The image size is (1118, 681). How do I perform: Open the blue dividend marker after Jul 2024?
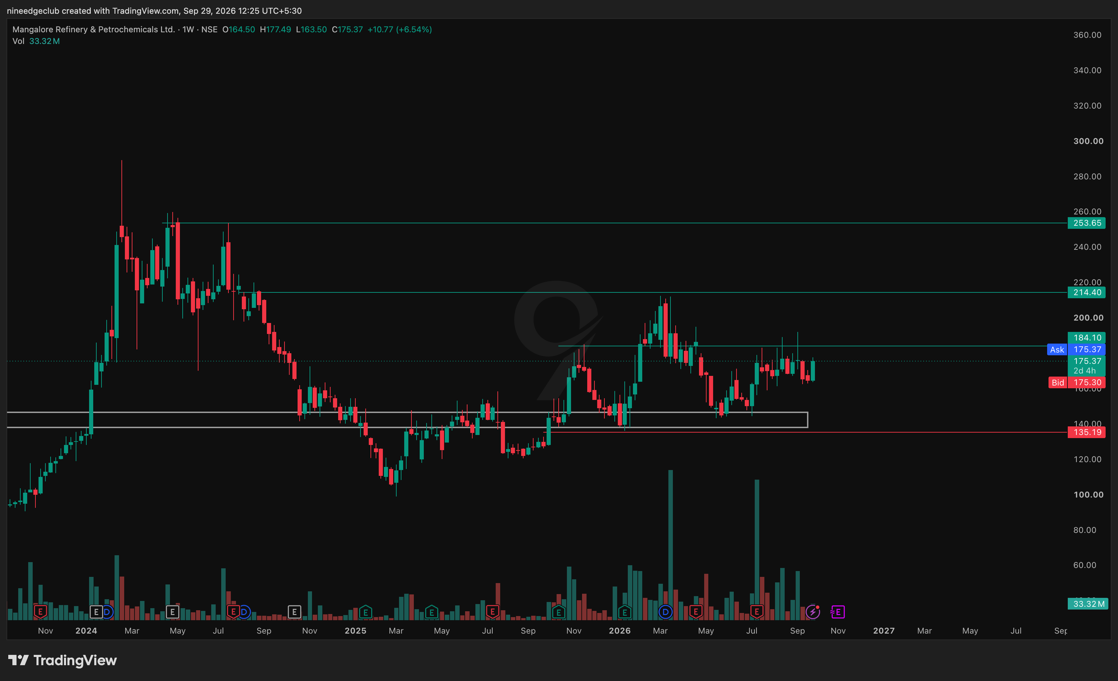click(244, 612)
